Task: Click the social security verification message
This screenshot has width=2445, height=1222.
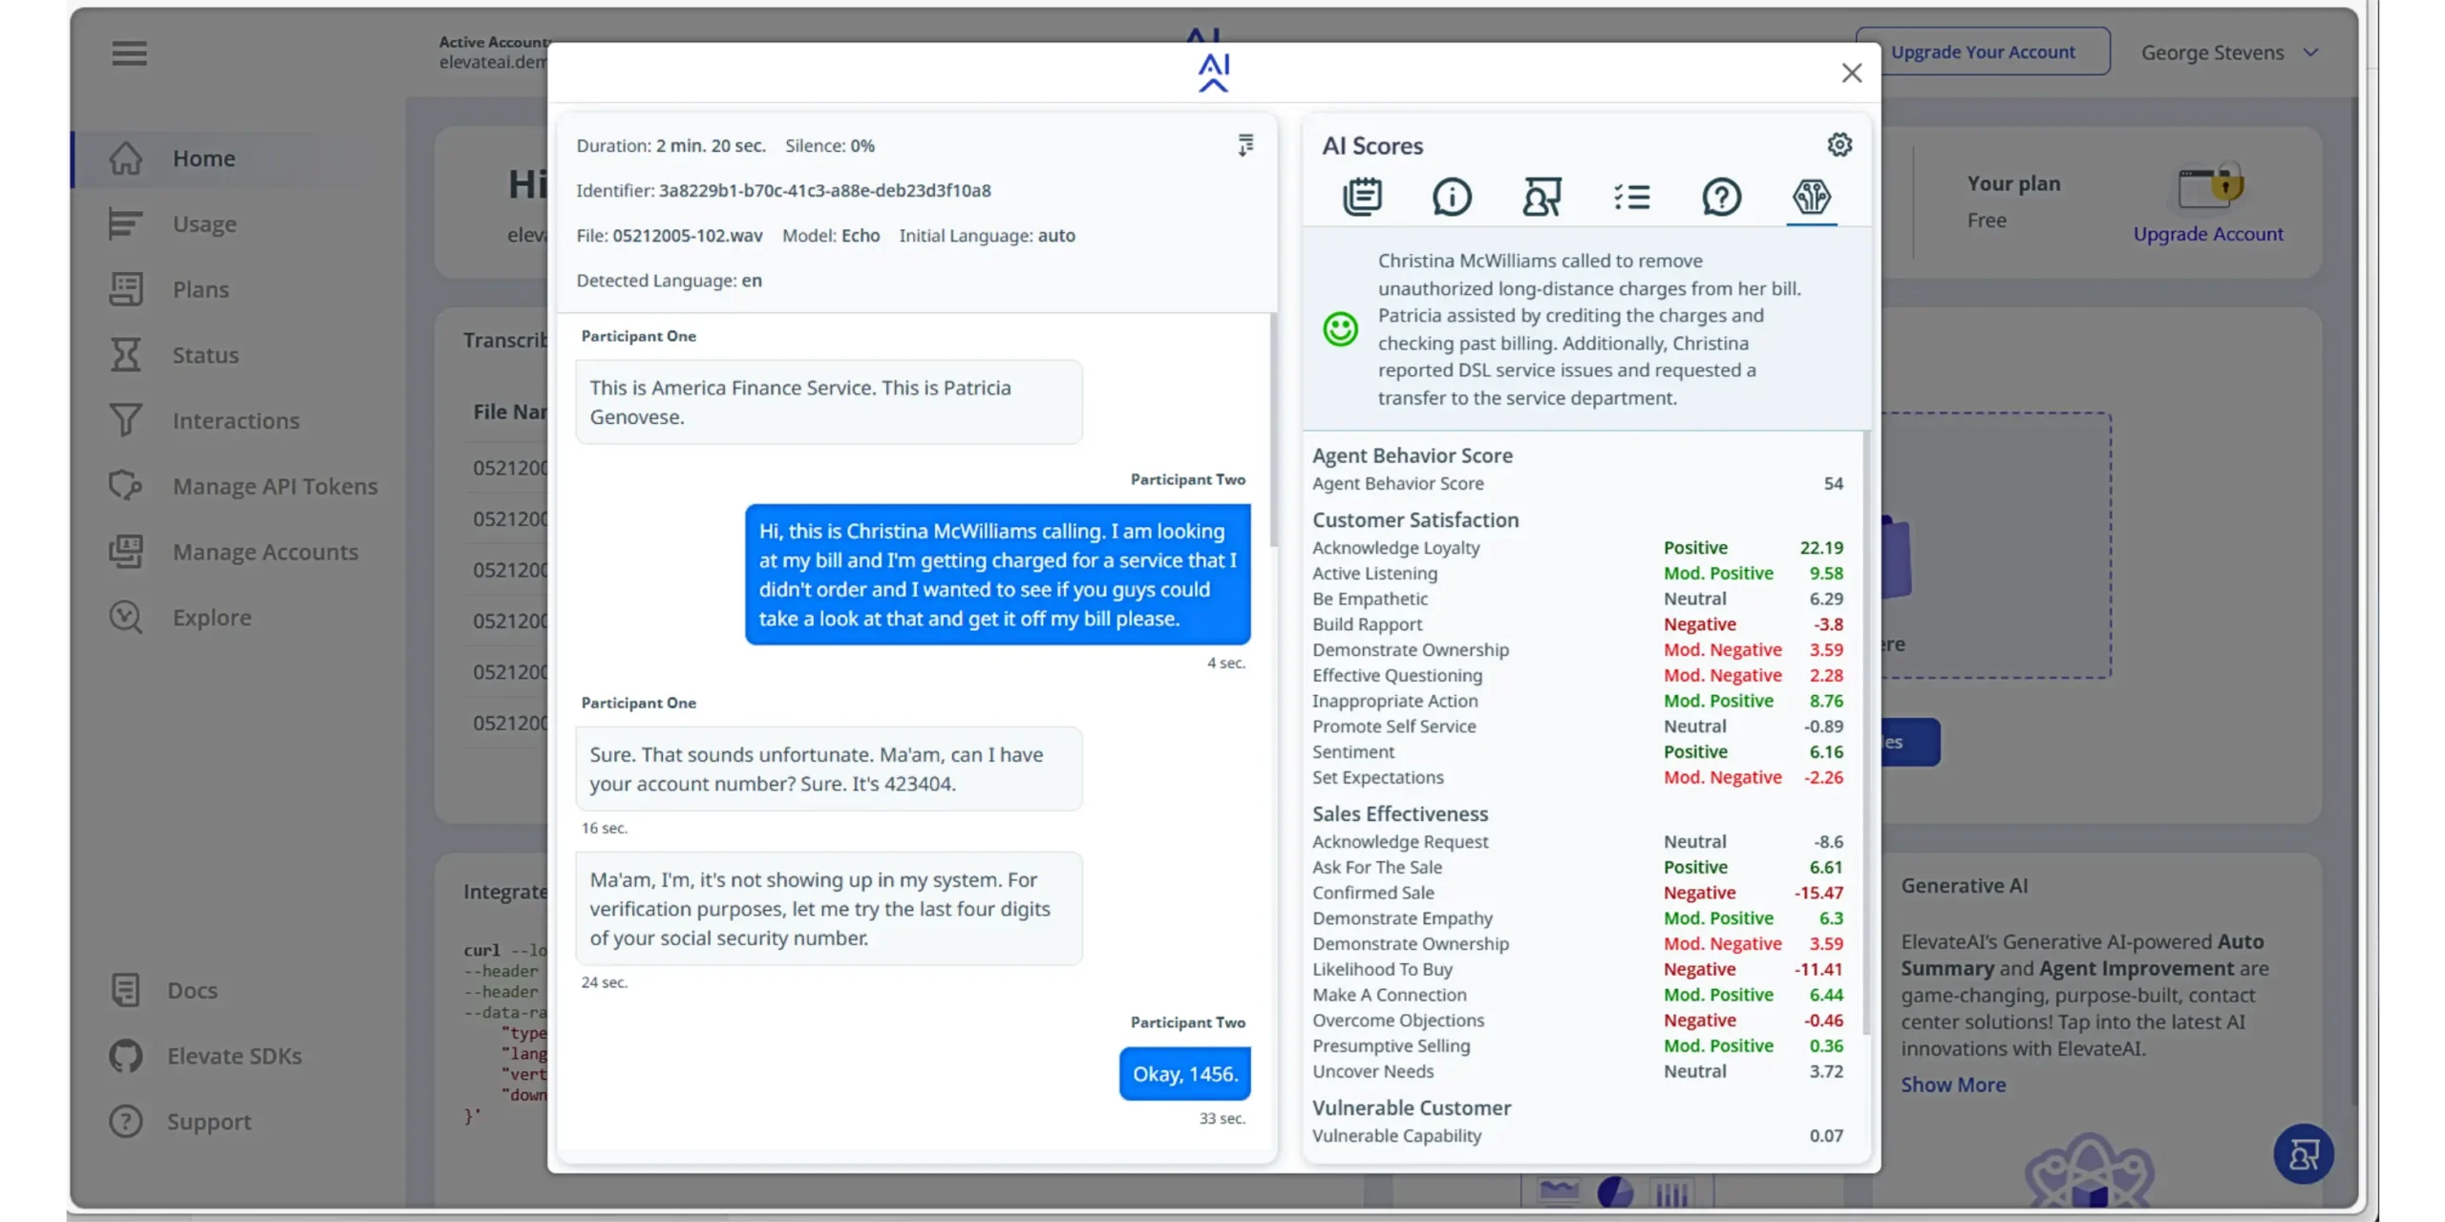Action: pyautogui.click(x=829, y=909)
